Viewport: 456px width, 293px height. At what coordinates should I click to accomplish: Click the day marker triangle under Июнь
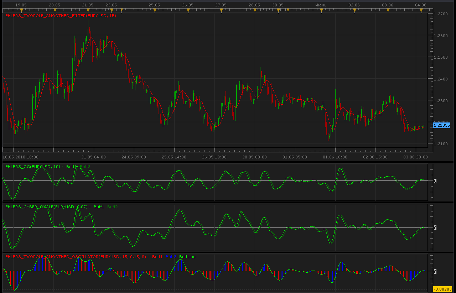coord(321,11)
